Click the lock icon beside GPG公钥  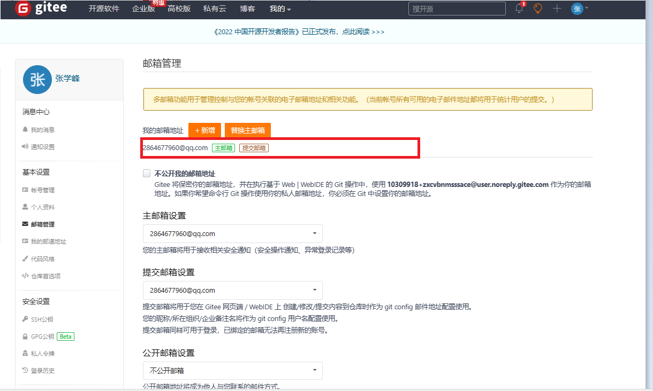click(25, 337)
